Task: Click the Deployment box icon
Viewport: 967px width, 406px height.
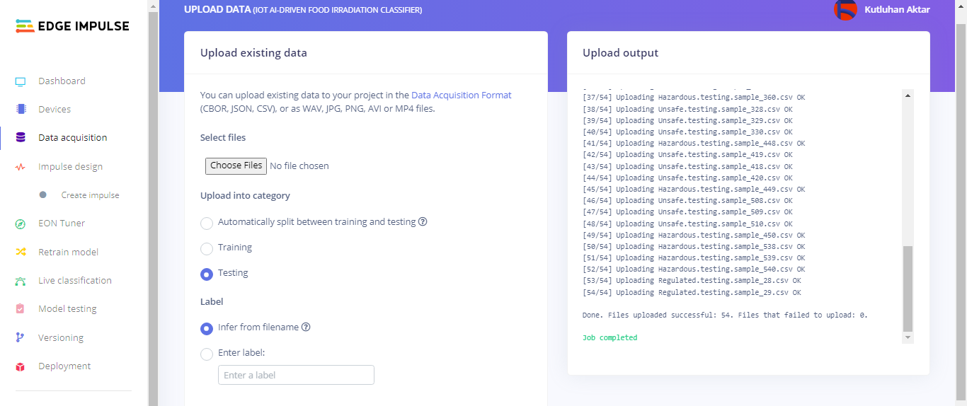Action: click(21, 366)
